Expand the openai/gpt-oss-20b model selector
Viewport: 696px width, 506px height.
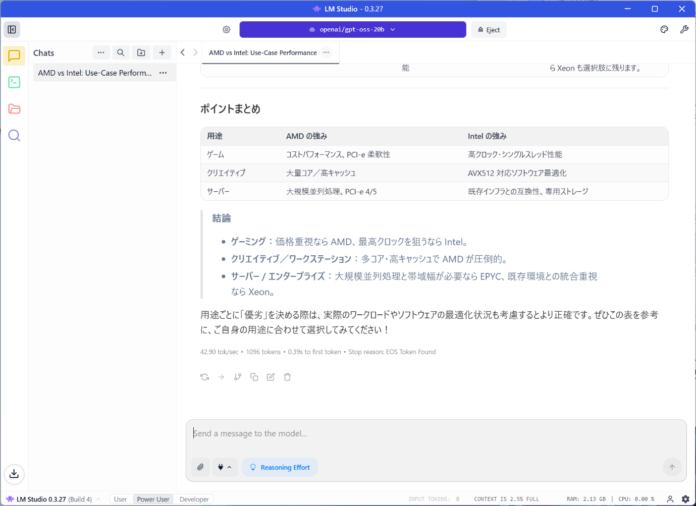(x=352, y=30)
